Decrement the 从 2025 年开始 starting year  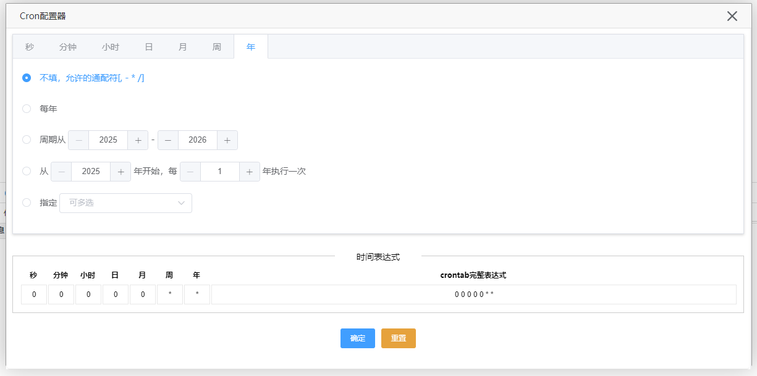coord(61,172)
